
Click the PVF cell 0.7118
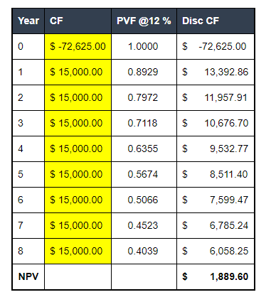[x=144, y=123]
